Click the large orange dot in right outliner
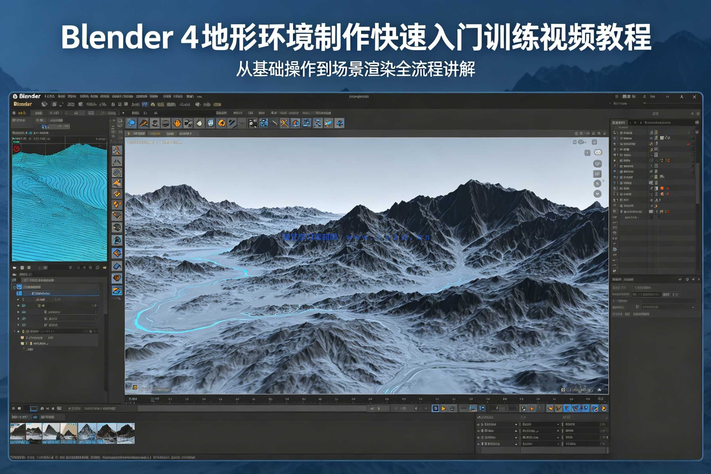Viewport: 711px width, 474px height. click(662, 188)
